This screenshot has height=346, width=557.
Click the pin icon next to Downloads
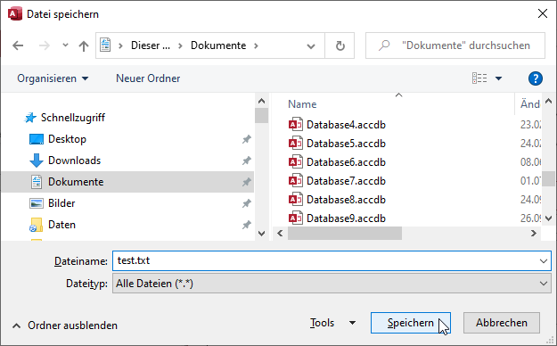(x=247, y=161)
